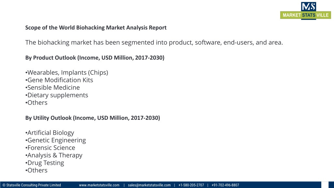This screenshot has height=188, width=334.
Task: Click phone number +91-702-496-8807
Action: pos(225,185)
